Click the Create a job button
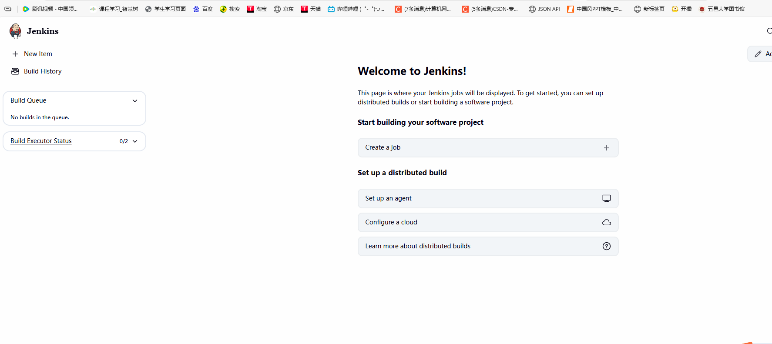 tap(488, 148)
